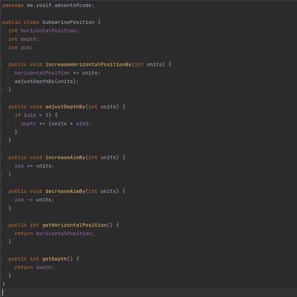
Task: Click 'depth' in the 'int depth;' field declaration
Action: [28, 39]
